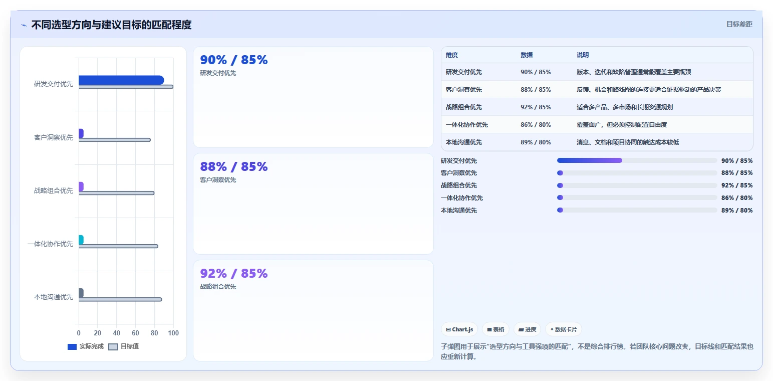Click the 目标差距 label in the header
The height and width of the screenshot is (381, 773).
pyautogui.click(x=739, y=24)
